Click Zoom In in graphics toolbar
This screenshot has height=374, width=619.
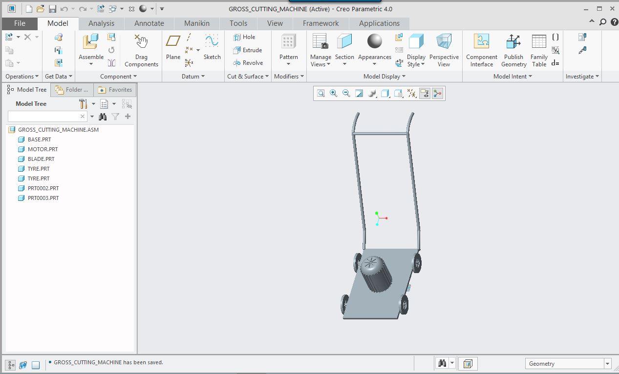pyautogui.click(x=334, y=93)
